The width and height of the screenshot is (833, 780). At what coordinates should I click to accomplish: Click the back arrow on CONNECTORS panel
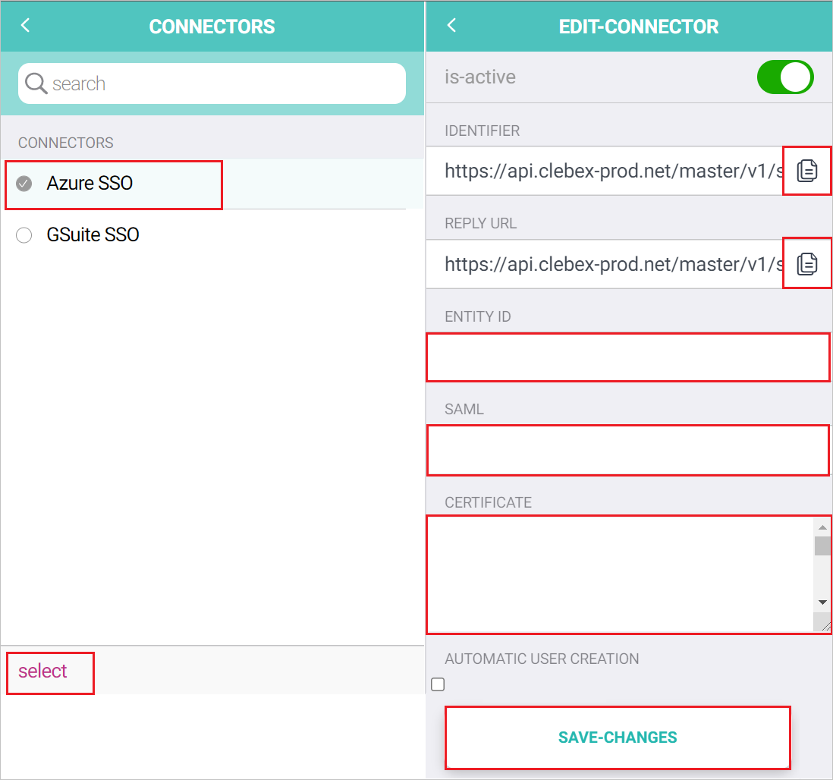tap(24, 25)
